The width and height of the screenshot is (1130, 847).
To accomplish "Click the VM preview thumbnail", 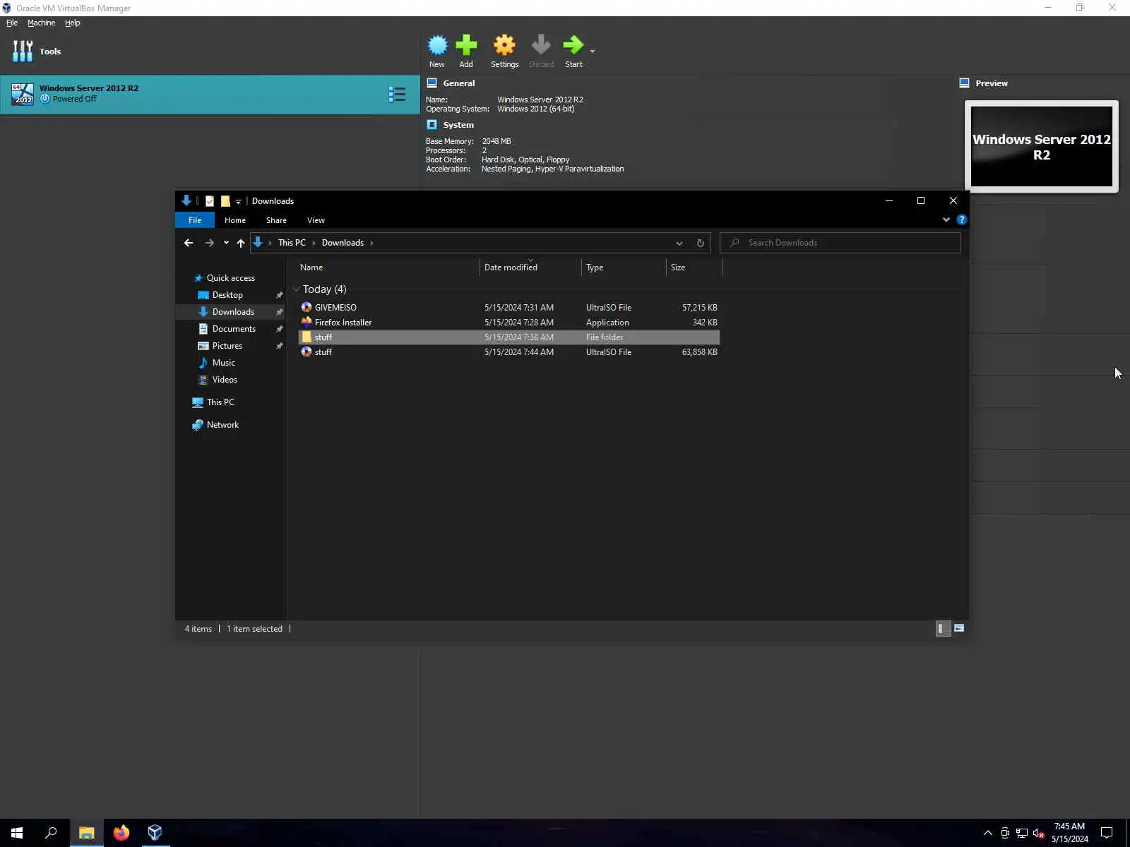I will [1042, 147].
